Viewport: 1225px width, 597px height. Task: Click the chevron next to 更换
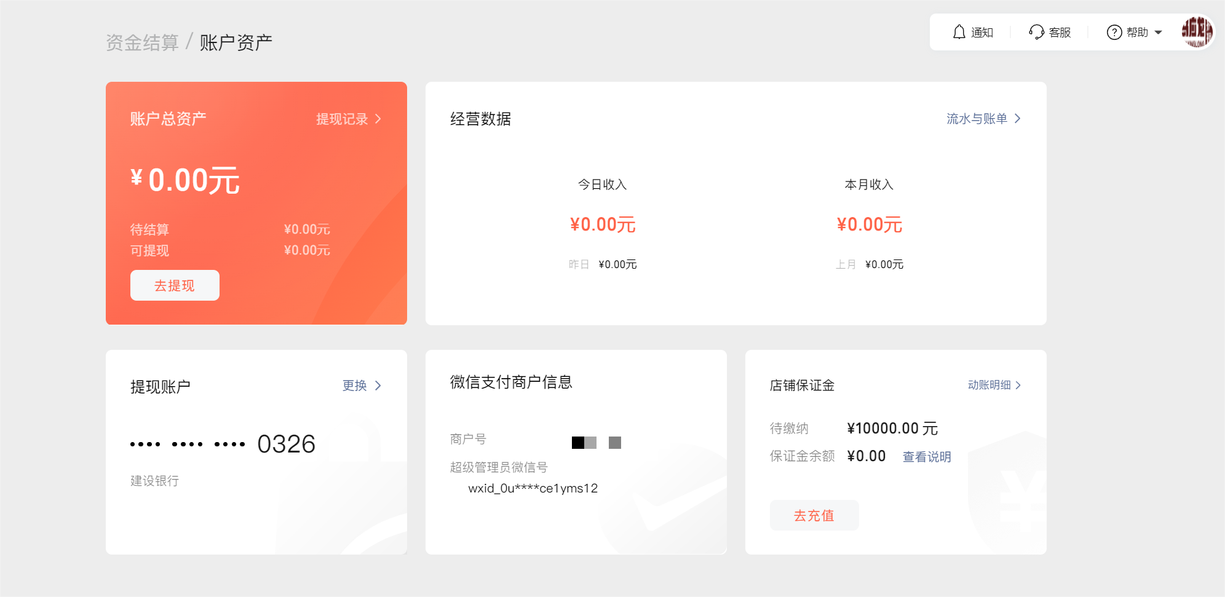coord(378,385)
